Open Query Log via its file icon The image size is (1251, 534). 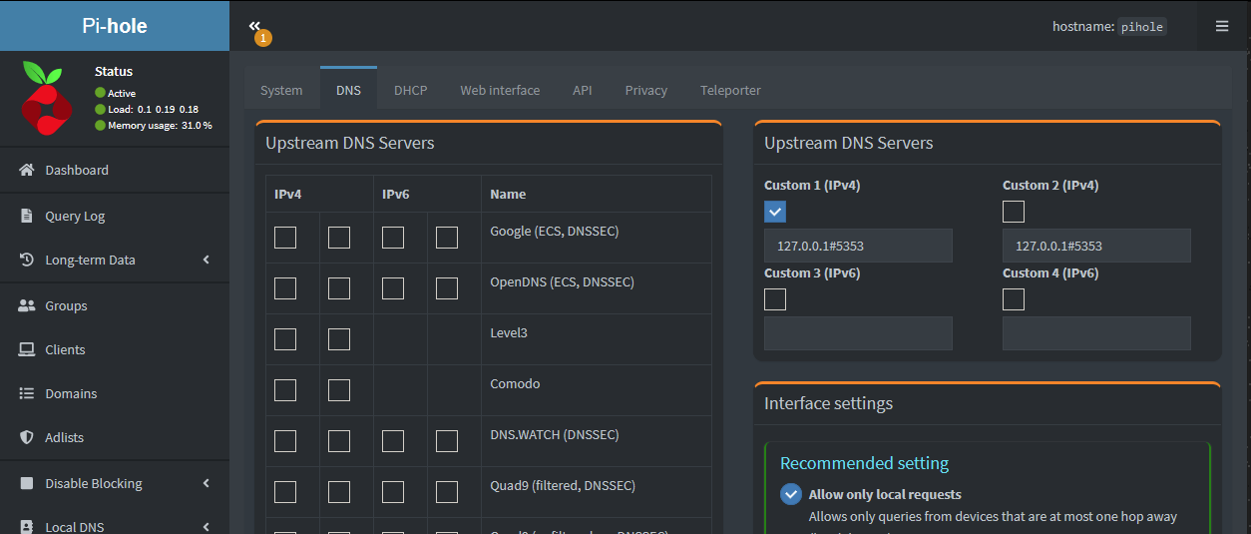[27, 216]
